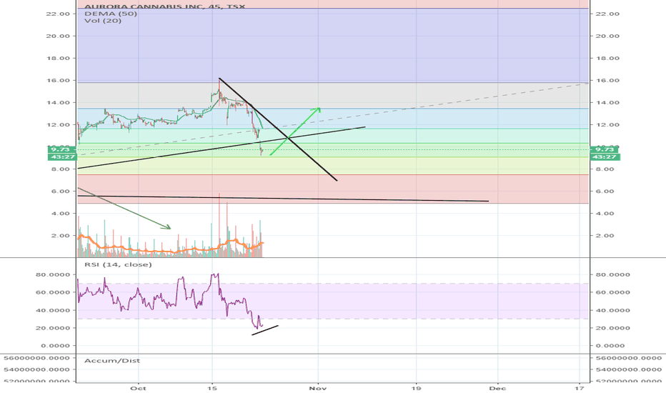Click the Nov date label on time axis

(318, 388)
